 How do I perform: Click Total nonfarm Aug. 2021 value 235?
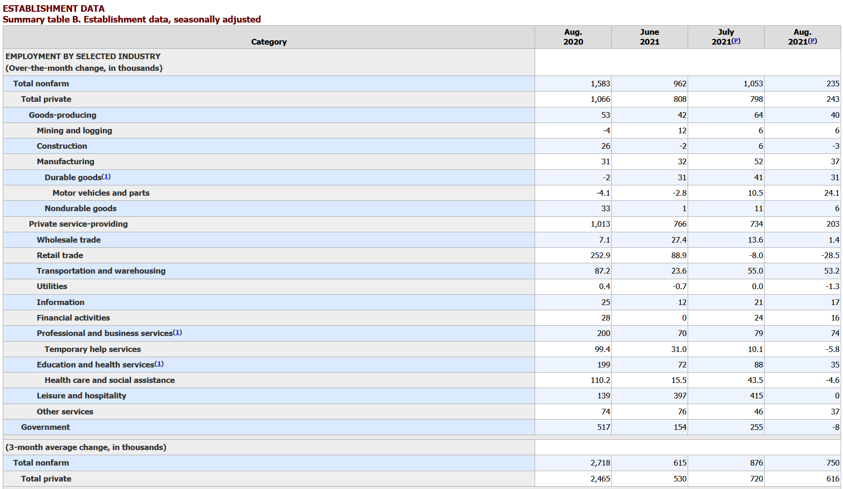click(x=833, y=84)
